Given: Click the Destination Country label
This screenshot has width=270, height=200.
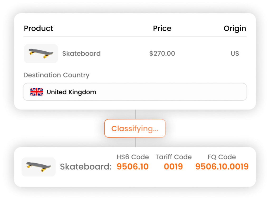Looking at the screenshot, I should coord(56,75).
